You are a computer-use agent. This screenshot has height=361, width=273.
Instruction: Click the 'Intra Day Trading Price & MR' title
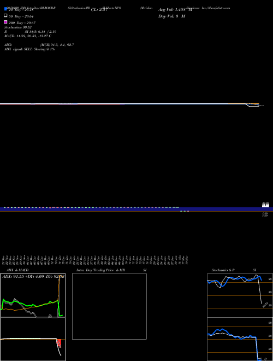(x=100, y=270)
